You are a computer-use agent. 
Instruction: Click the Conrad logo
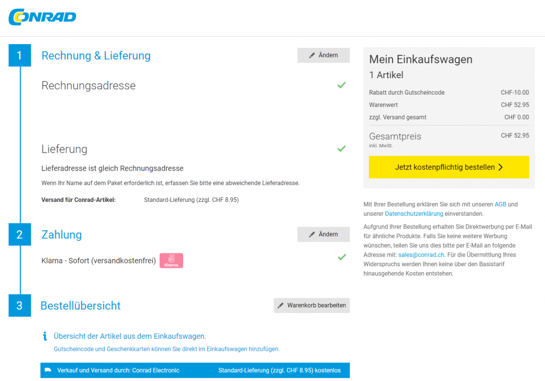43,16
